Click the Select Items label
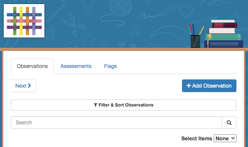The height and width of the screenshot is (147, 248). point(197,138)
